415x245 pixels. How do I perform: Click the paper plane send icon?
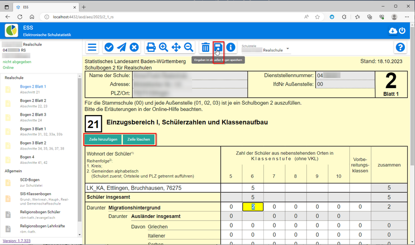click(121, 47)
